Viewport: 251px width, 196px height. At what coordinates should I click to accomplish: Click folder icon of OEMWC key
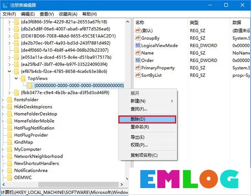[x=10, y=178]
